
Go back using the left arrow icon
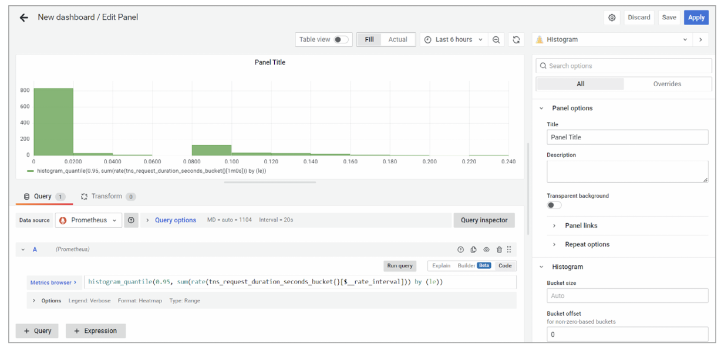[23, 18]
